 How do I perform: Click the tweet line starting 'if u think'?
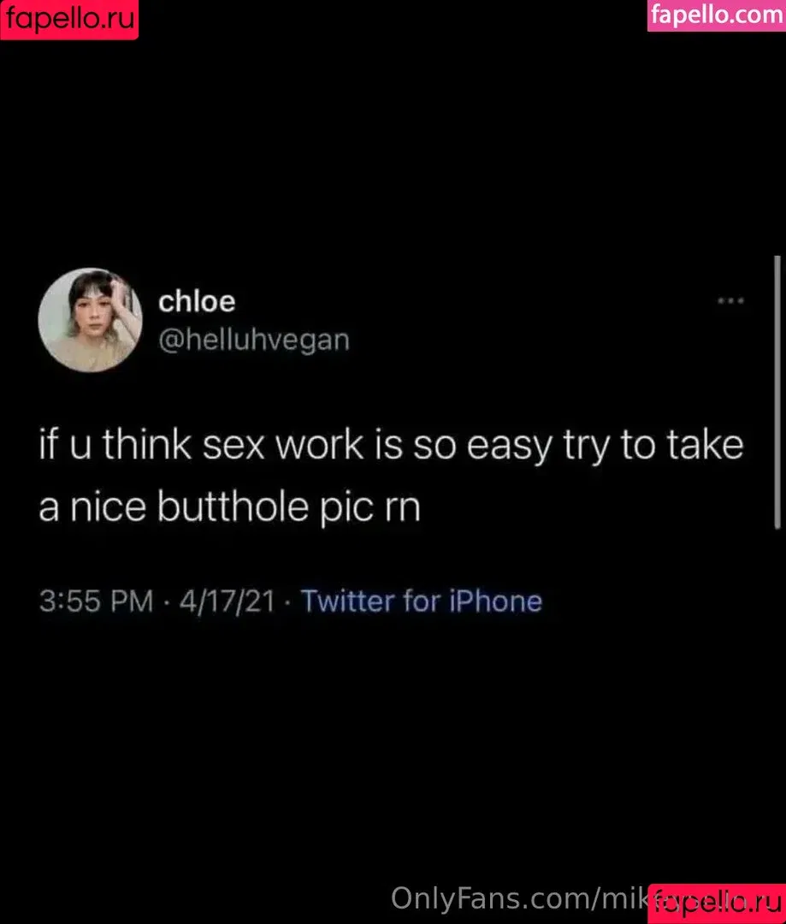(x=391, y=446)
